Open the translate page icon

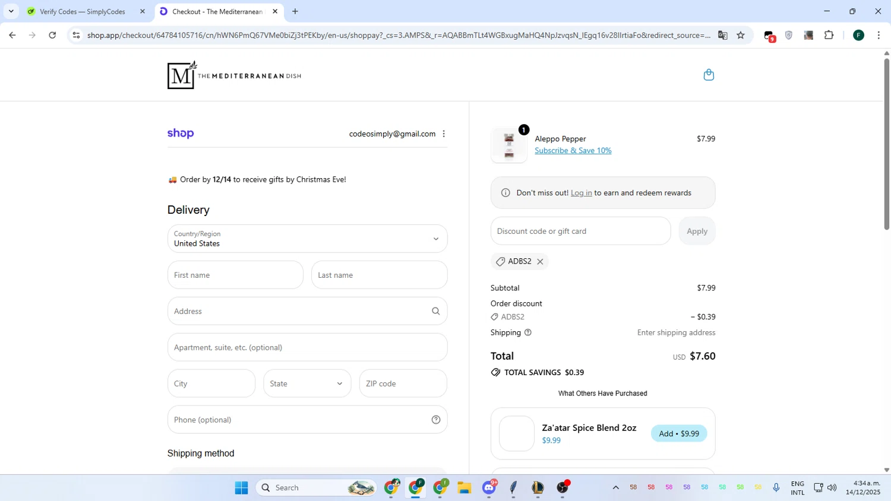[x=722, y=35]
